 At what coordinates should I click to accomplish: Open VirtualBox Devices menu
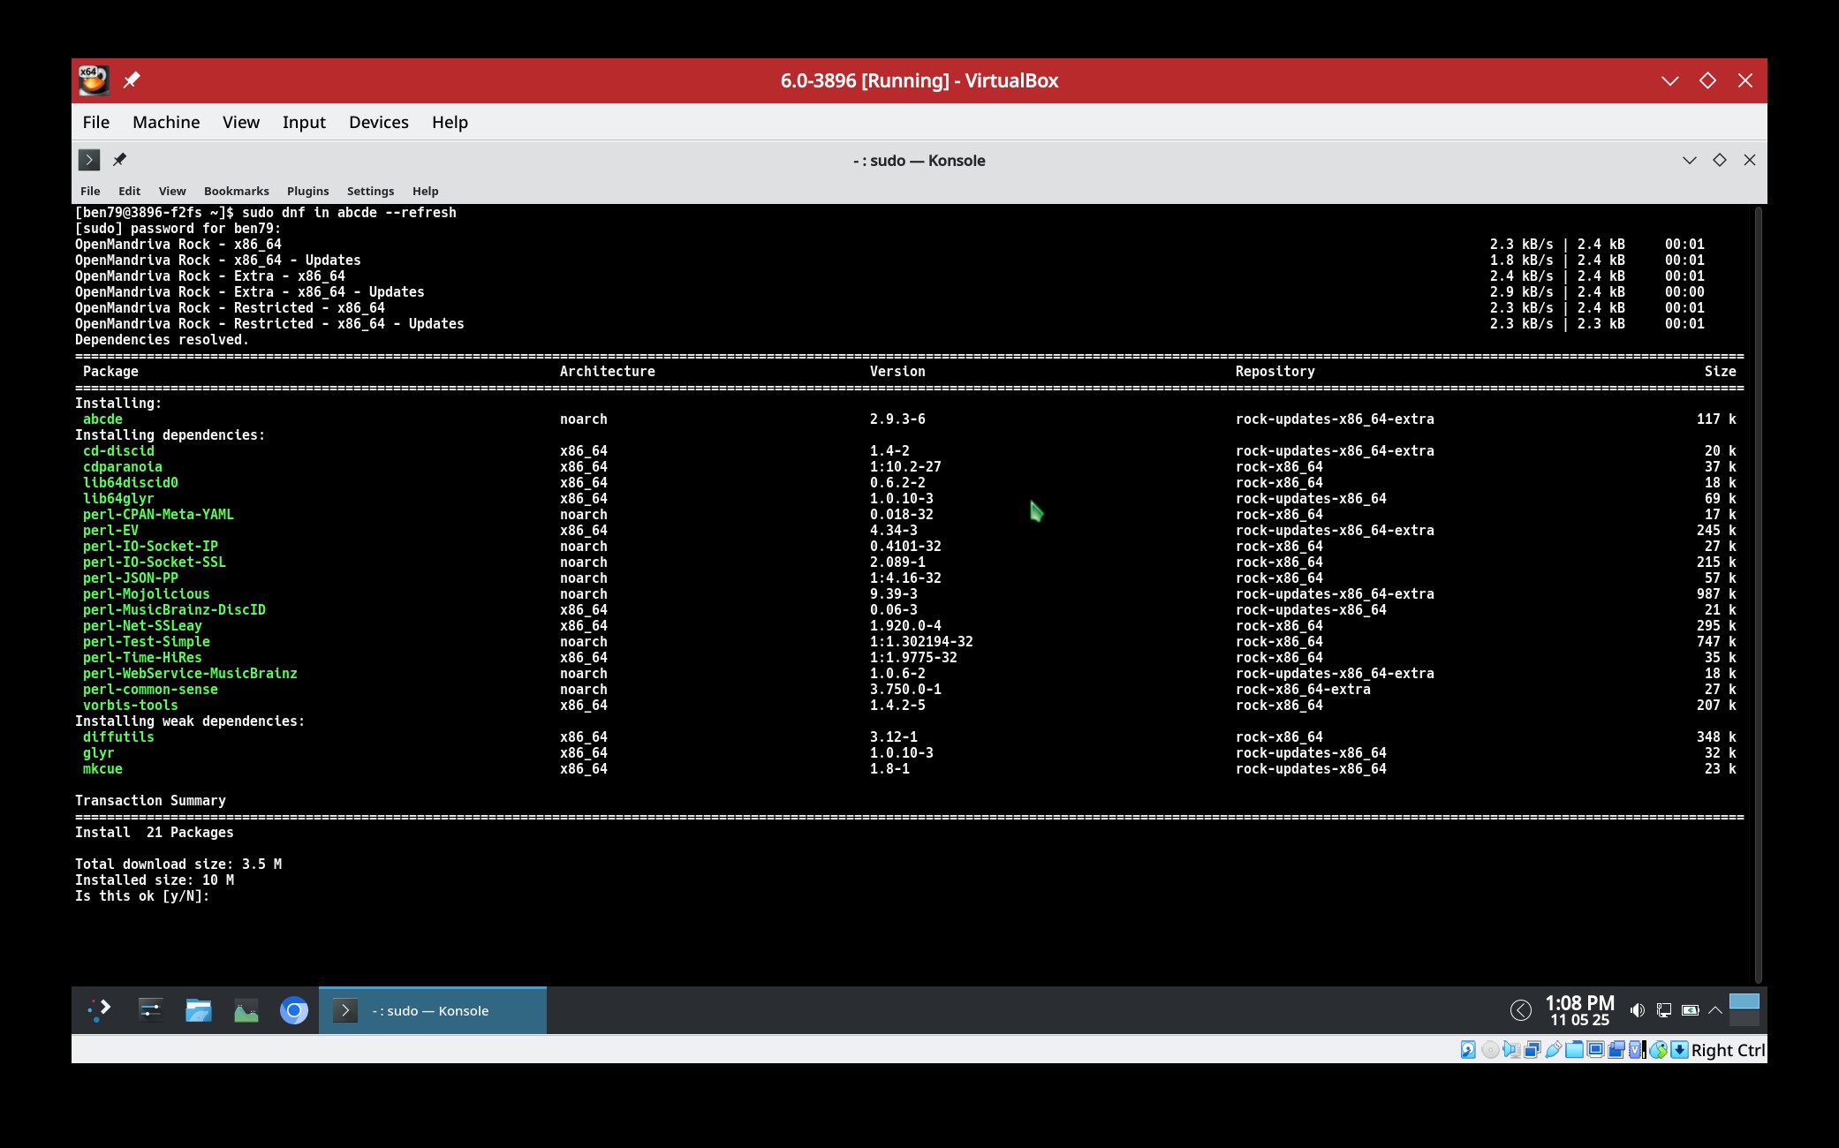379,122
